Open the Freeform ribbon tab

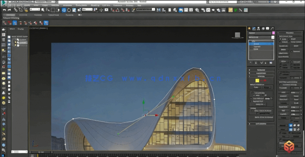[x=23, y=15]
